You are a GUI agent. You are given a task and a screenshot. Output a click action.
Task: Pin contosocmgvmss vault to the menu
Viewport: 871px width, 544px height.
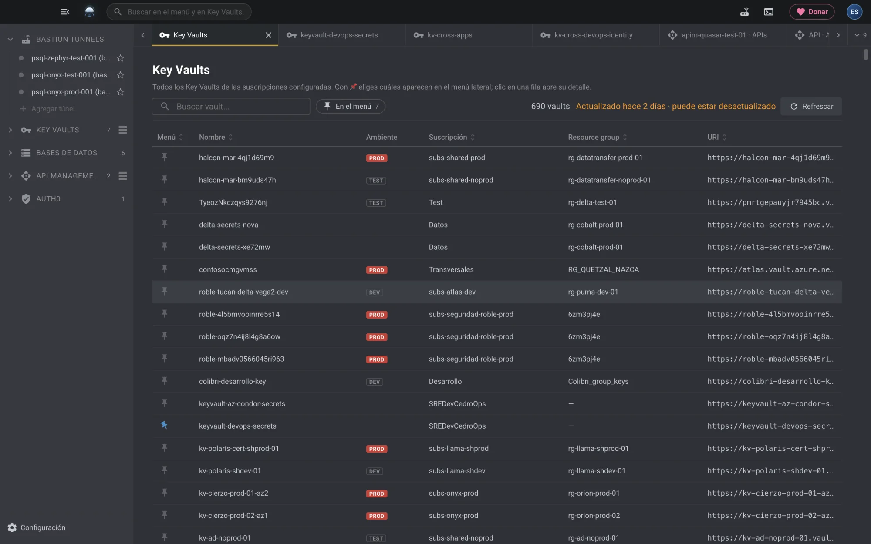pos(165,269)
